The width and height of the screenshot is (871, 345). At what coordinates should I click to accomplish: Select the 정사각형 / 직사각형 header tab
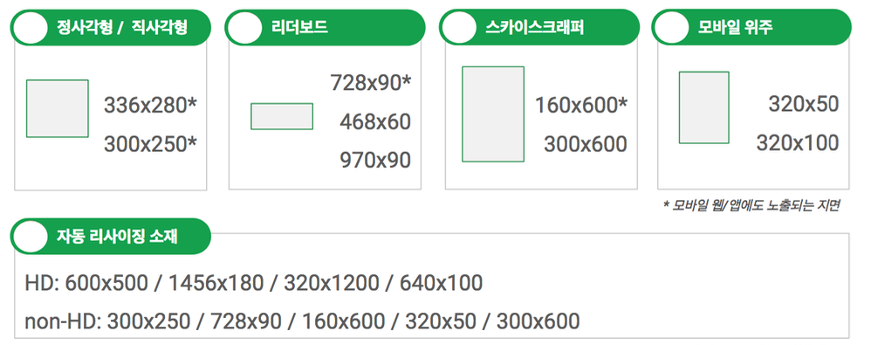111,28
